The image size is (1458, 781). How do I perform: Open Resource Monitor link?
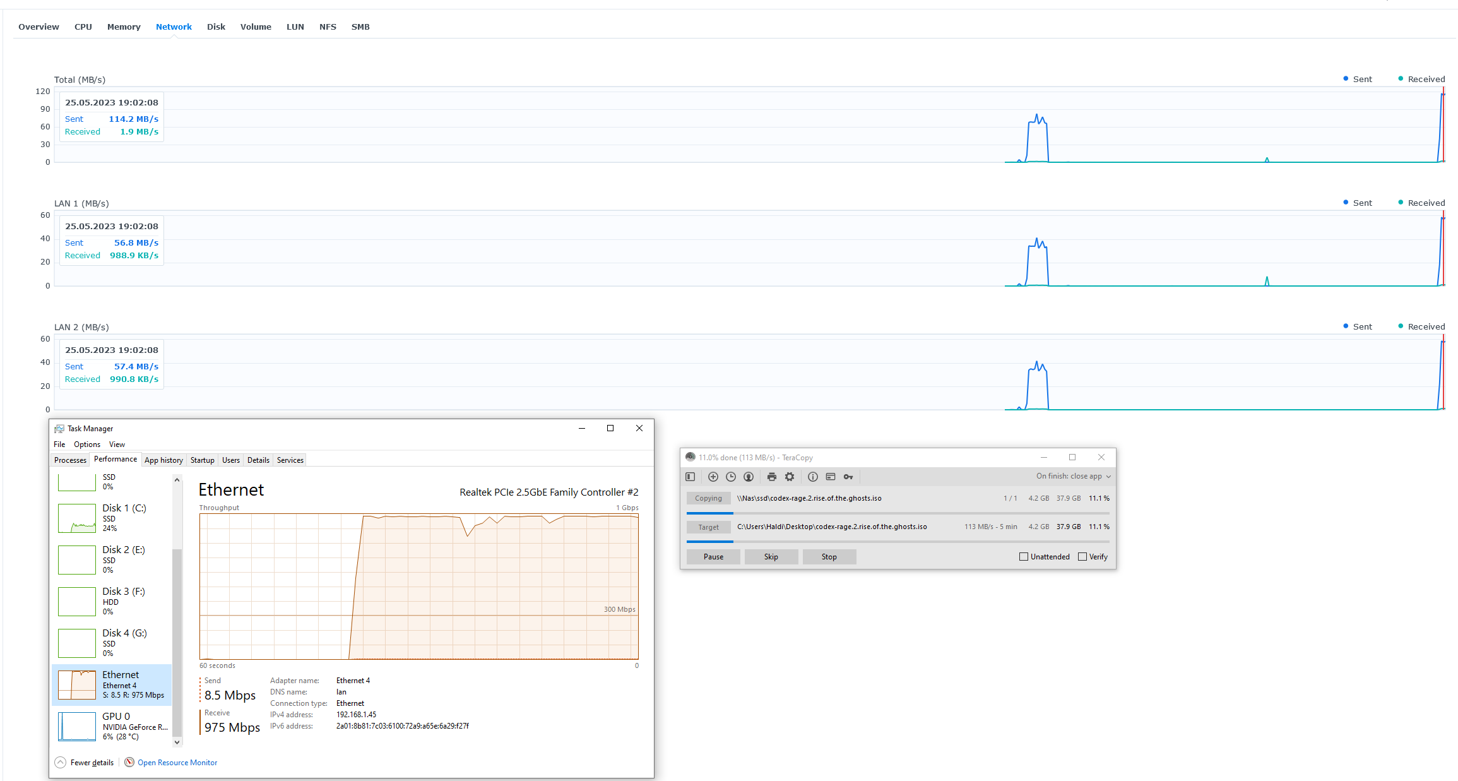tap(177, 762)
